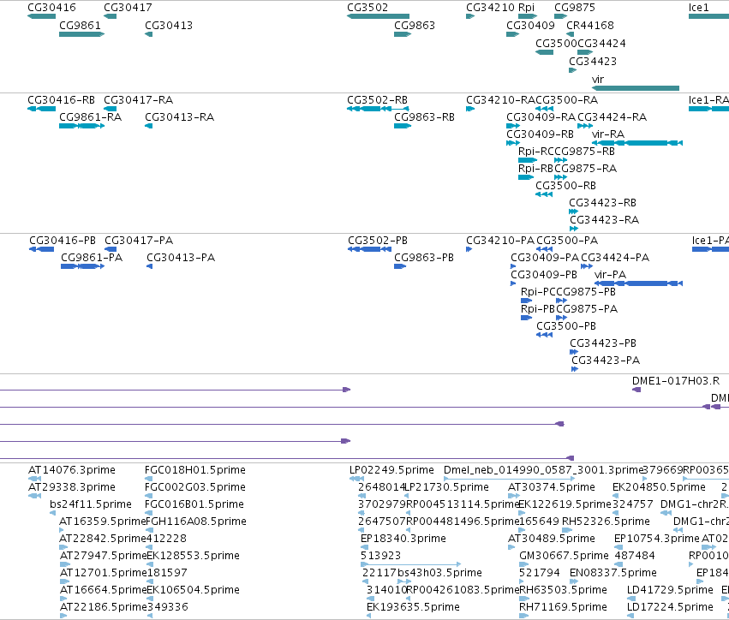Click protein CG34210-PA

tap(500, 241)
